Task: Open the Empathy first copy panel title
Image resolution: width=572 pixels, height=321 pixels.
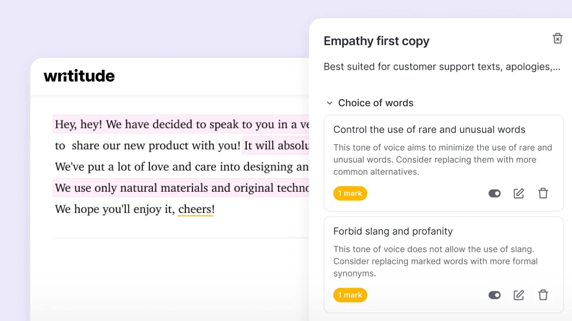Action: 377,41
